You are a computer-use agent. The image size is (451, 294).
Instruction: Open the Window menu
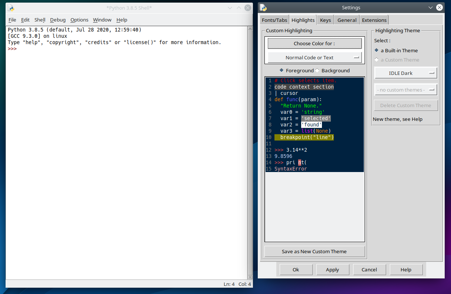tap(102, 20)
